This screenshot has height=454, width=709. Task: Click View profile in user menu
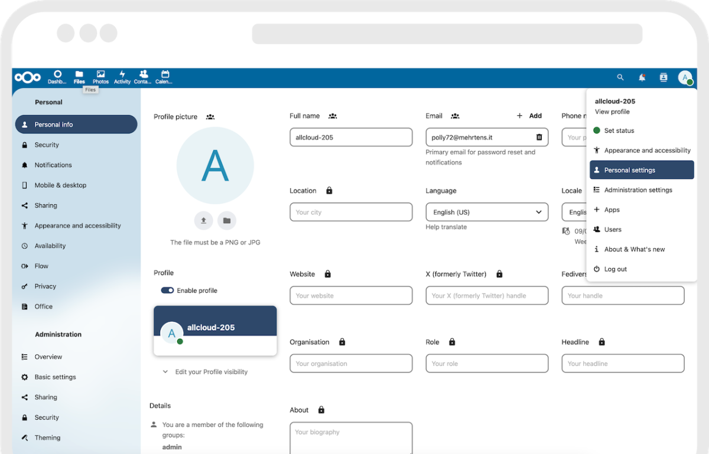(x=612, y=112)
